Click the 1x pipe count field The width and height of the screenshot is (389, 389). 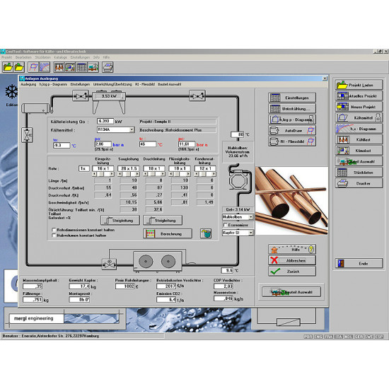pos(84,169)
